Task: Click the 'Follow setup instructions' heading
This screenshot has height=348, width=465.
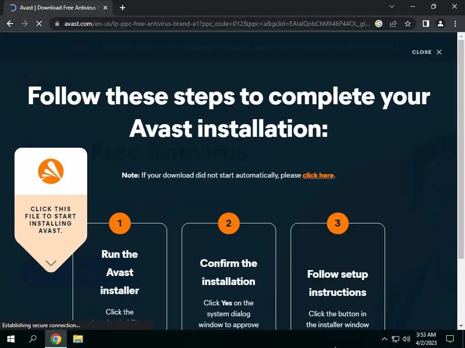Action: tap(337, 283)
